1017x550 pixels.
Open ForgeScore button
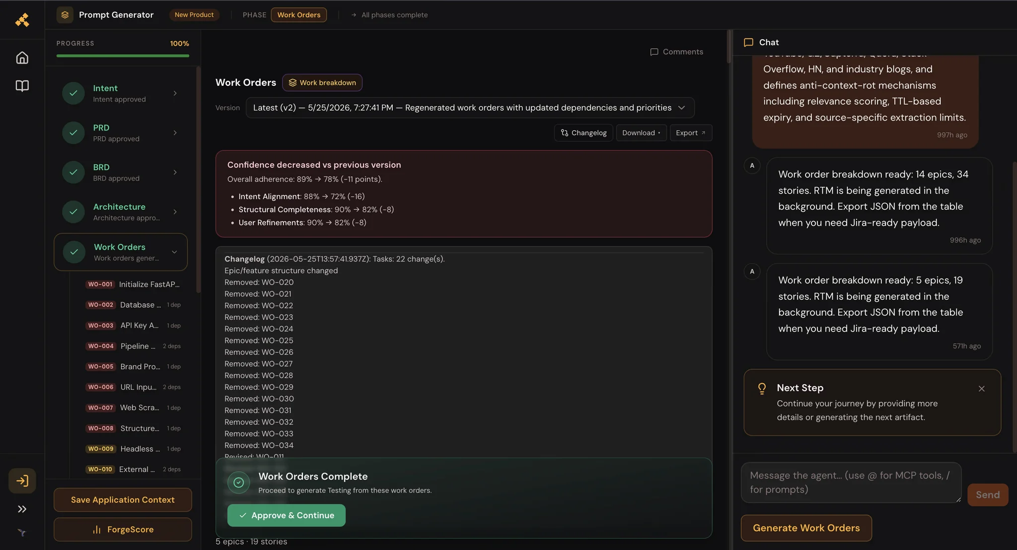(123, 530)
